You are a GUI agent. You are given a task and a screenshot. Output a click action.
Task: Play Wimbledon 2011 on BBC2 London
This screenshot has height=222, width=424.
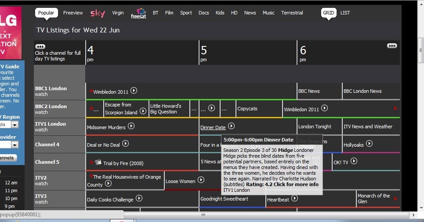pyautogui.click(x=325, y=108)
